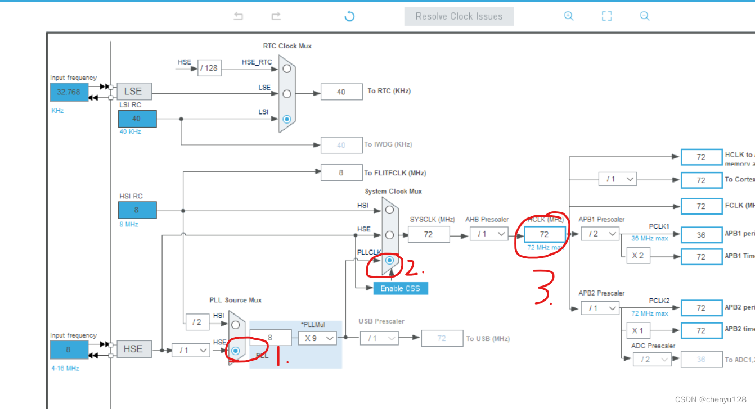
Task: Edit LSE input frequency 32.768 field
Action: [x=69, y=92]
